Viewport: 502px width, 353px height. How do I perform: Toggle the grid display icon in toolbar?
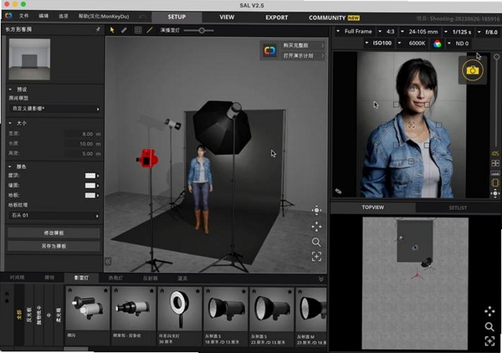[138, 30]
